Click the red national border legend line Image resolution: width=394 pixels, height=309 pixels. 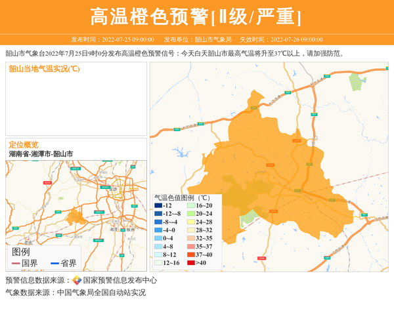pyautogui.click(x=16, y=263)
